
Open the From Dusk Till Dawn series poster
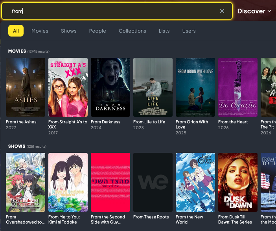click(x=238, y=182)
